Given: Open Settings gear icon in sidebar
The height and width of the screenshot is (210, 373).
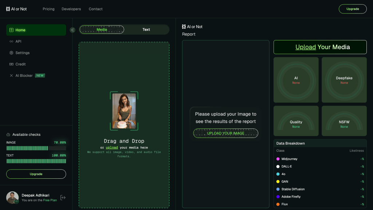Looking at the screenshot, I should coord(11,53).
